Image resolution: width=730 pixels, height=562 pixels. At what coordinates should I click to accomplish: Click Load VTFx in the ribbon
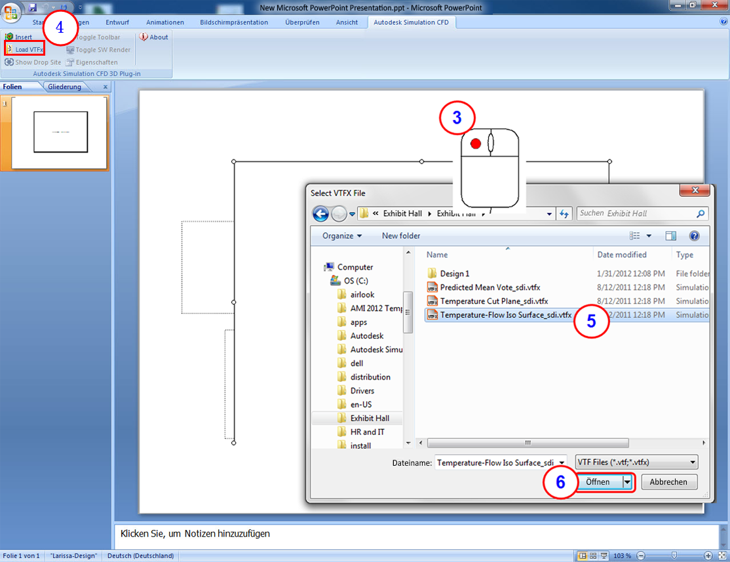(x=25, y=49)
